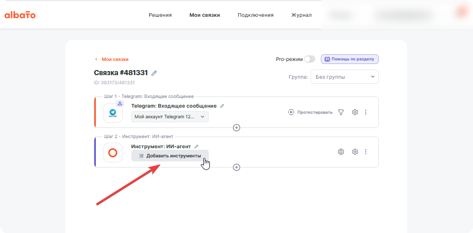Open the Журнал menu item
Image resolution: width=473 pixels, height=233 pixels.
click(301, 15)
